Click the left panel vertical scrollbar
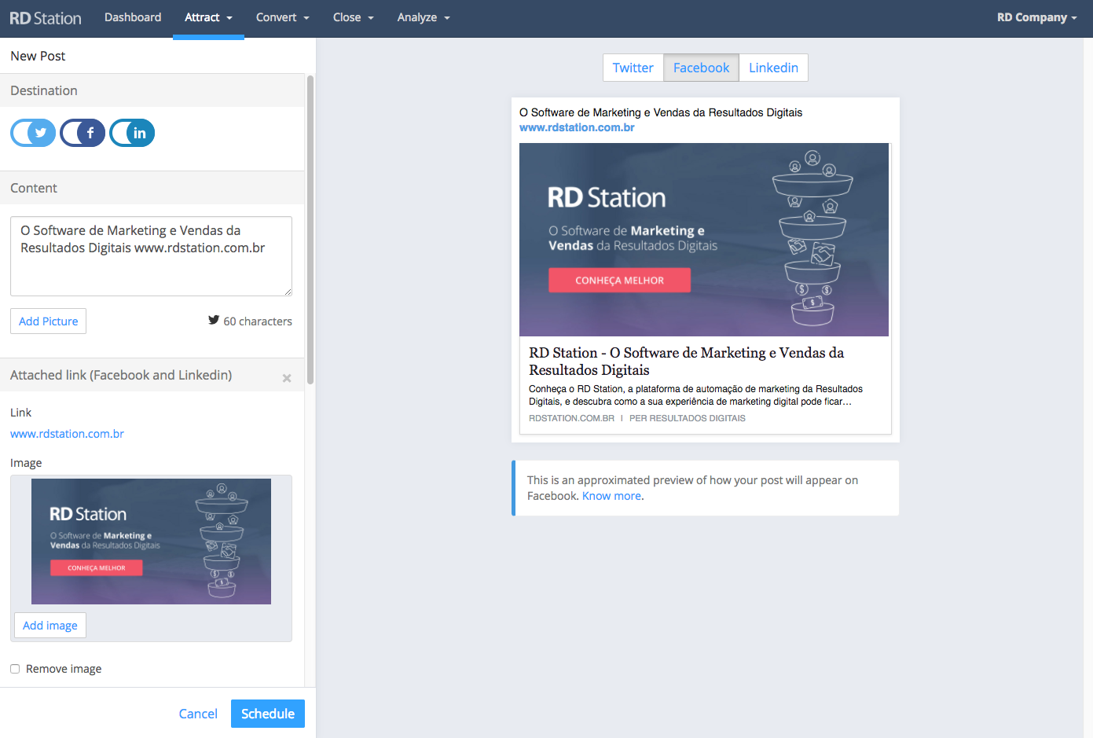 coord(310,229)
